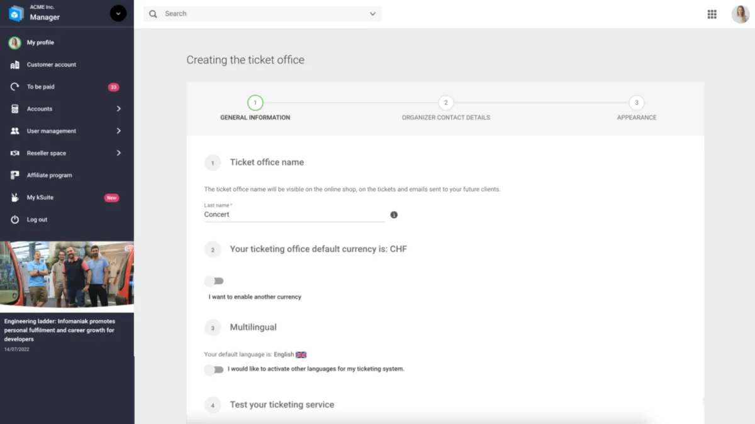Click the user avatar top right
The image size is (755, 424).
(740, 14)
